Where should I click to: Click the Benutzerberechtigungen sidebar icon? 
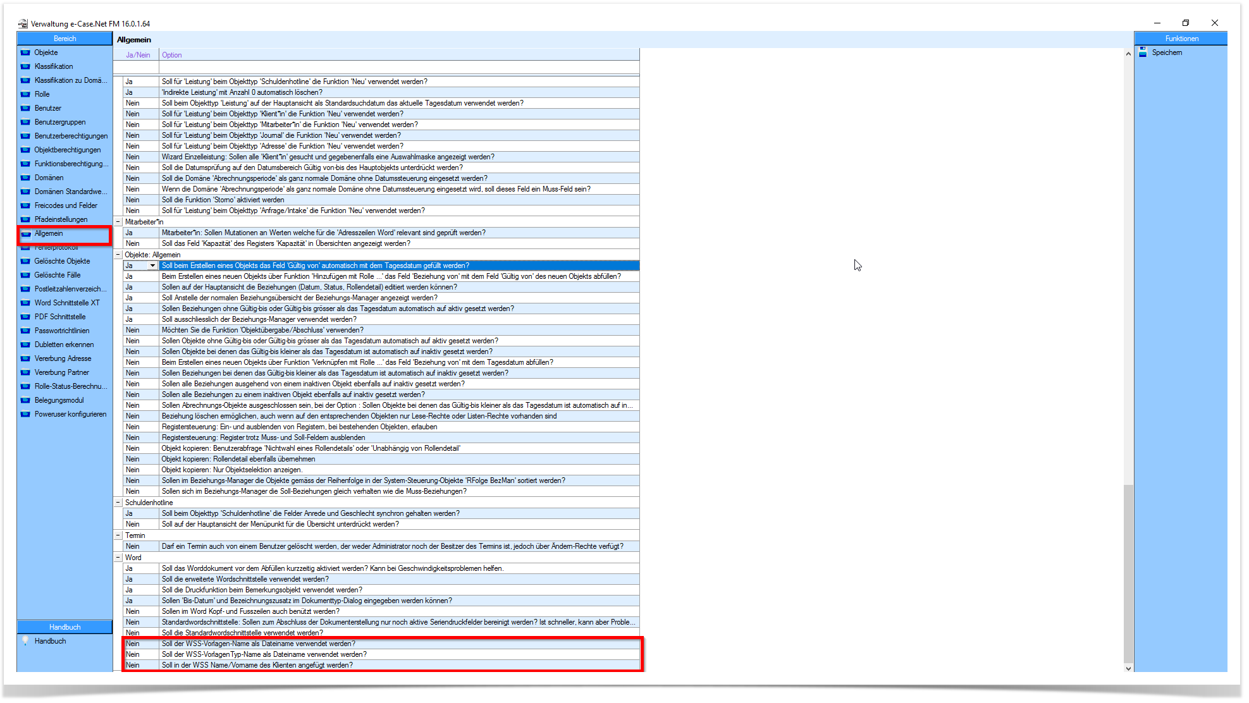(x=25, y=136)
